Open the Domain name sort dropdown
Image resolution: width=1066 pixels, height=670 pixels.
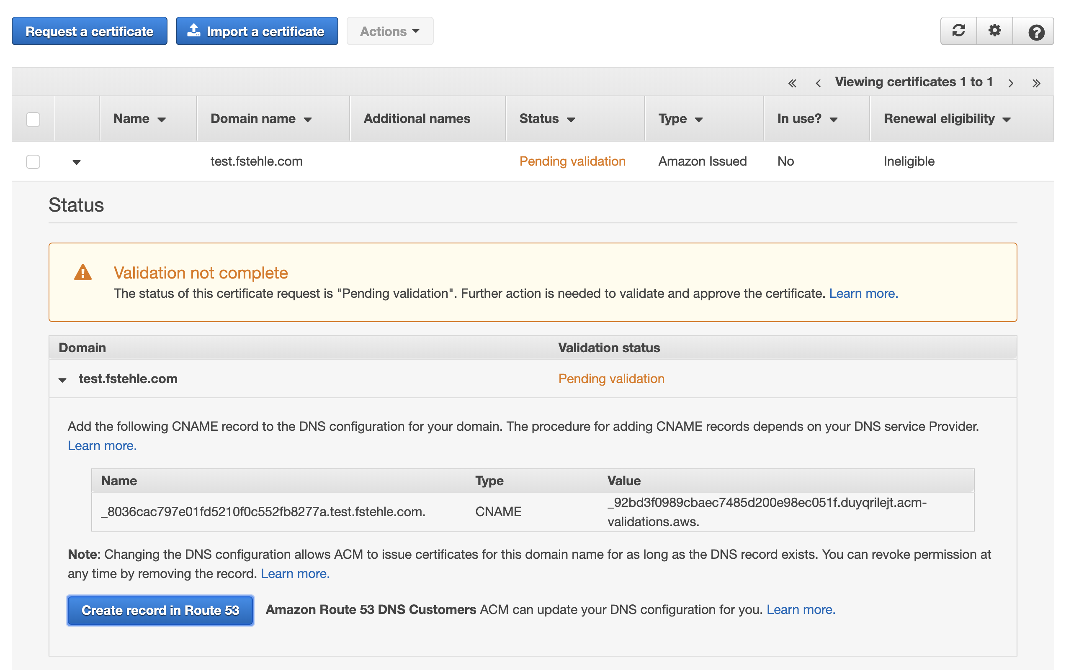(x=309, y=118)
